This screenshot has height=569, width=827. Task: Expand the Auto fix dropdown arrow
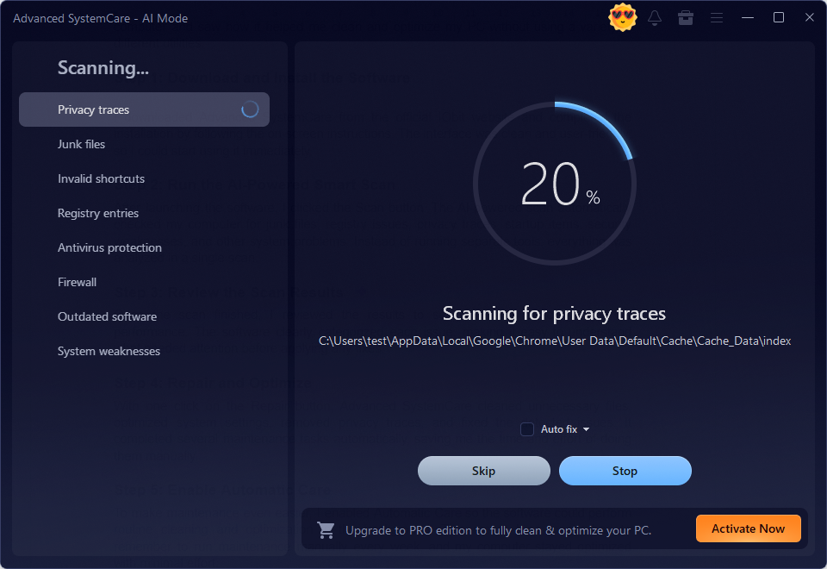(586, 429)
